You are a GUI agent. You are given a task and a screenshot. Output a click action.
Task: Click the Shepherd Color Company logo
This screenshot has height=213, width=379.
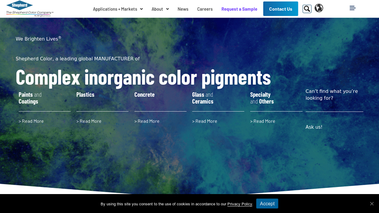[29, 9]
